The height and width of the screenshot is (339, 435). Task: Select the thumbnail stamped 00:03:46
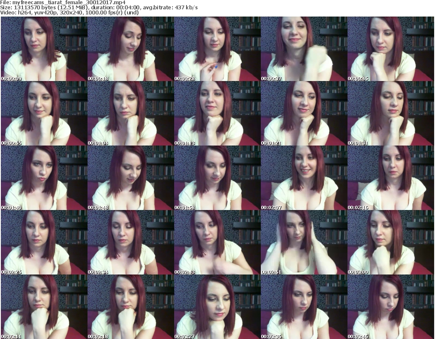pos(391,307)
